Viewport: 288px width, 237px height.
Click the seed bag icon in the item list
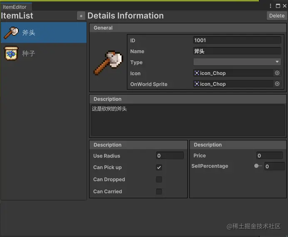coord(11,53)
